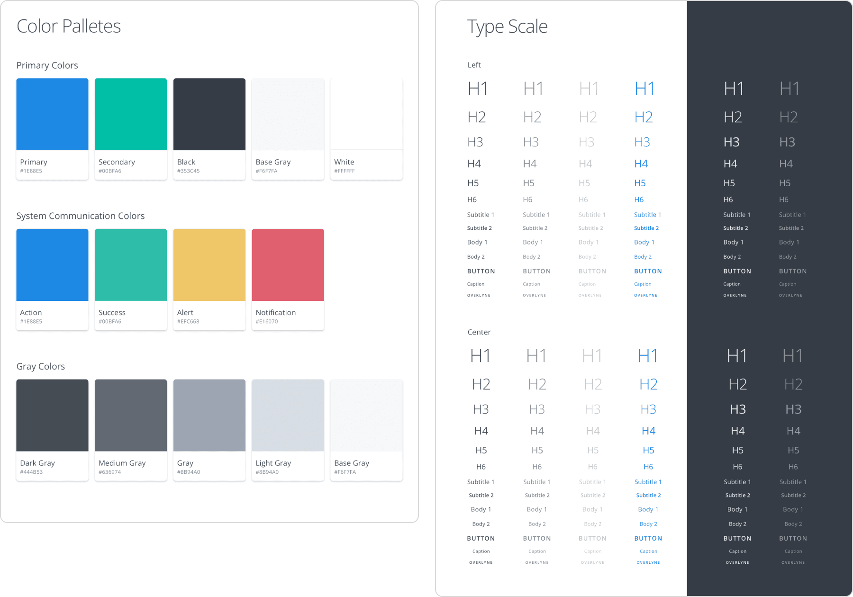This screenshot has height=597, width=853.
Task: Click the yellow Alert swatch
Action: pos(209,265)
